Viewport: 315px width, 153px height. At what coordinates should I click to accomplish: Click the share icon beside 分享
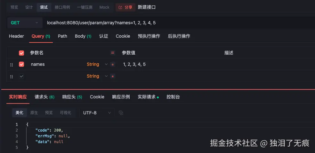pos(120,7)
